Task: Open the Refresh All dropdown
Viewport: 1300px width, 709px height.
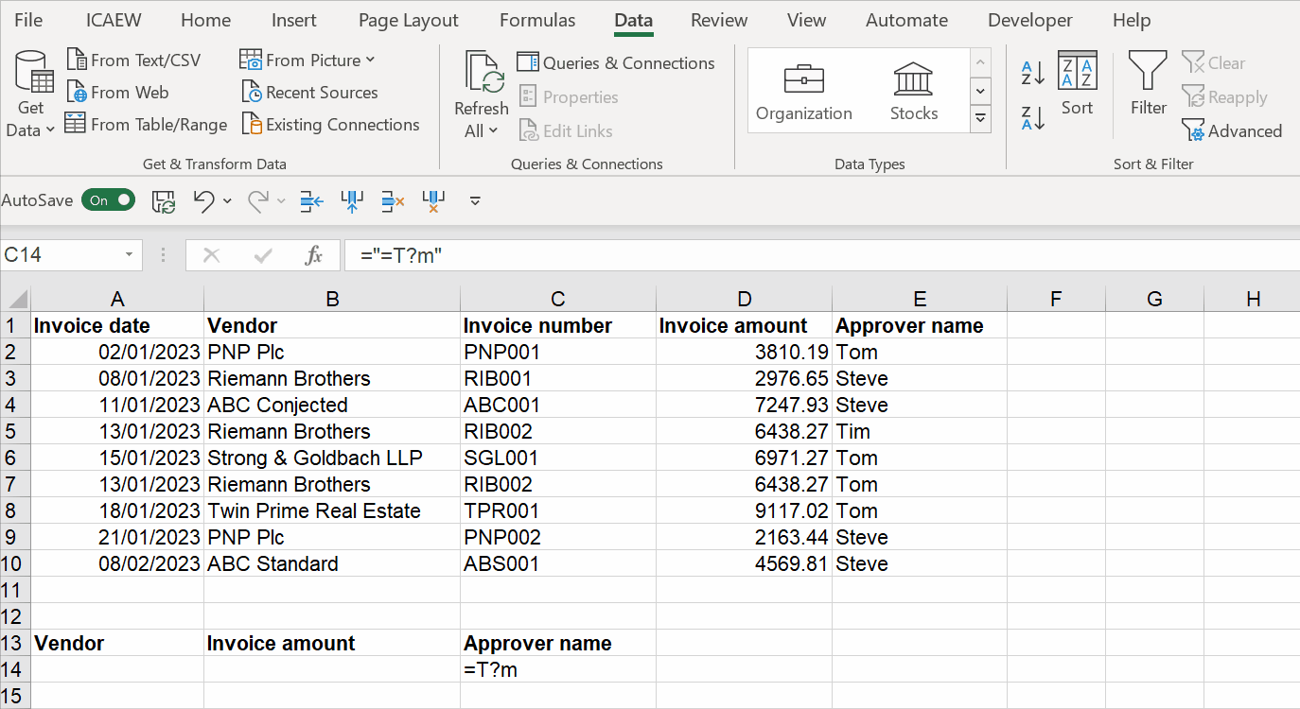Action: (x=481, y=130)
